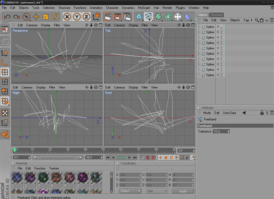Click the X position input field
The width and height of the screenshot is (274, 199).
(130, 175)
